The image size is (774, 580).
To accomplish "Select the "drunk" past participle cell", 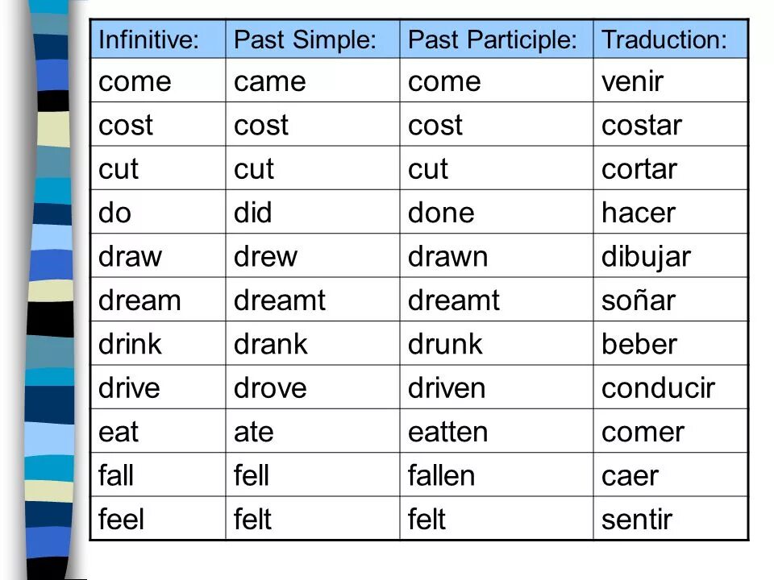I will [446, 345].
